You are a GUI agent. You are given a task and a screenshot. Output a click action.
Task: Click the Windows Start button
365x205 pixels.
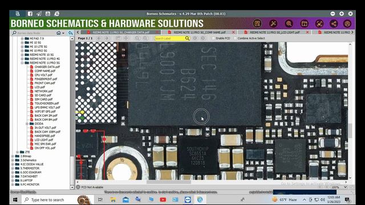pos(15,200)
